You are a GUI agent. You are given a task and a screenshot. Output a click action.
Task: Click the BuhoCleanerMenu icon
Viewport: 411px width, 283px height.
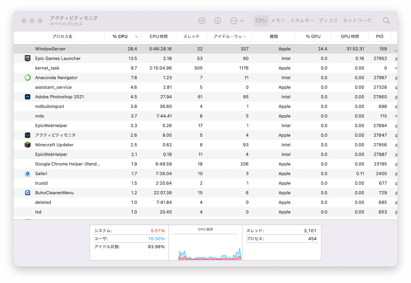27,193
